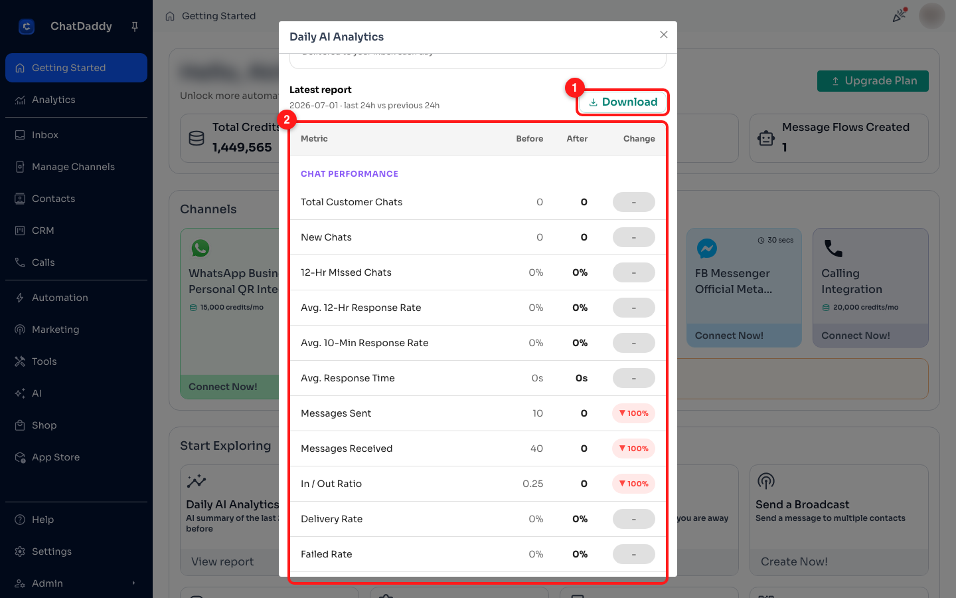Close the Daily AI Analytics dialog

click(x=664, y=35)
